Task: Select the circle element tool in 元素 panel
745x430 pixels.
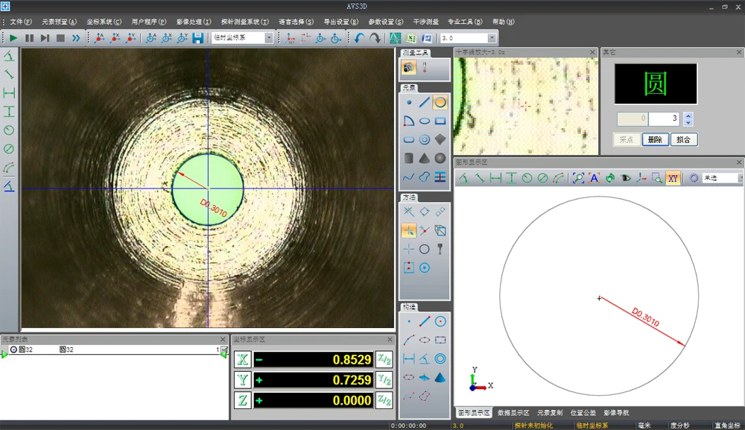Action: pos(440,102)
